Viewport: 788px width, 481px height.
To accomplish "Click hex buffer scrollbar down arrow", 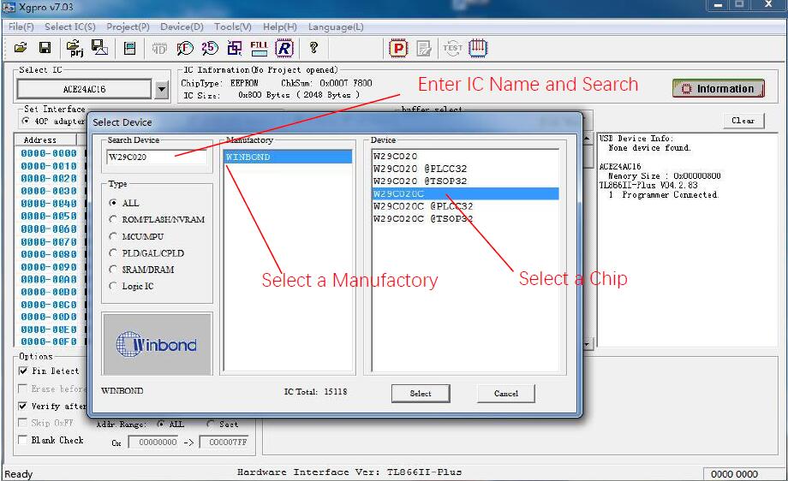I will (588, 344).
